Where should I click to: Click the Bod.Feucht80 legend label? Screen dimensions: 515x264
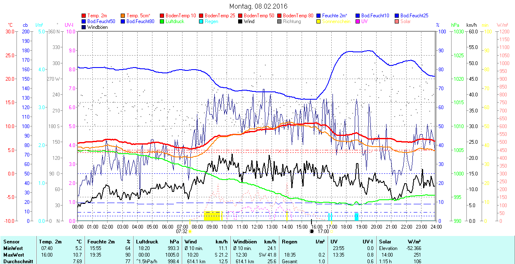(140, 21)
